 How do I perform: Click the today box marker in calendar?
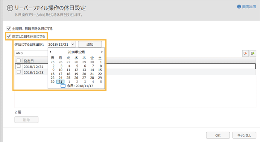pyautogui.click(x=63, y=86)
